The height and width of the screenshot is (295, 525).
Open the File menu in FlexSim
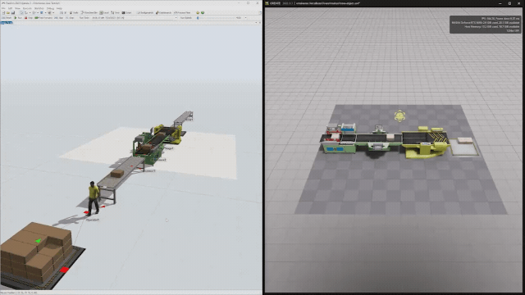tap(3, 8)
